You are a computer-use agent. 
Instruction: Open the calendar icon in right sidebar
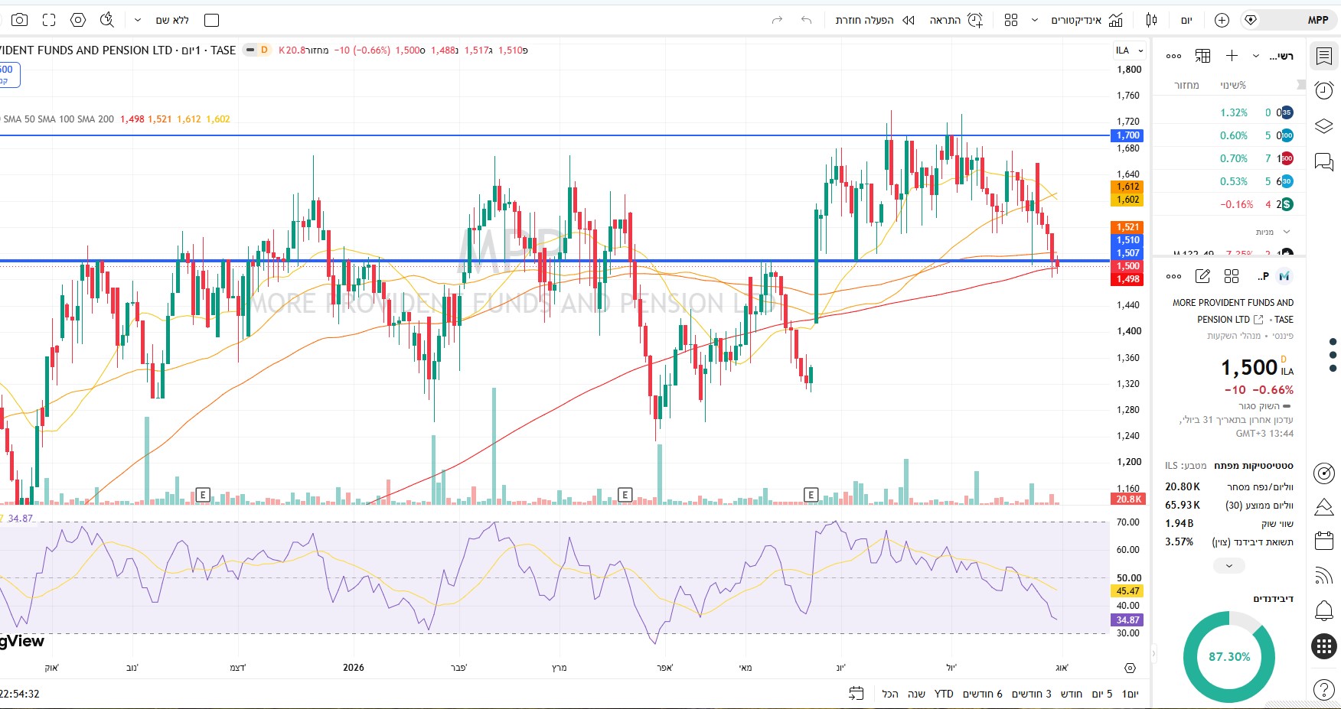(x=1323, y=541)
